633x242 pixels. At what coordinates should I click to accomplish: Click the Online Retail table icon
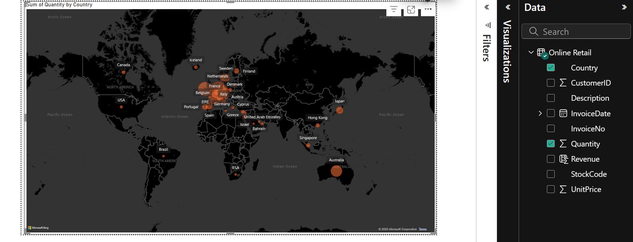(x=542, y=53)
